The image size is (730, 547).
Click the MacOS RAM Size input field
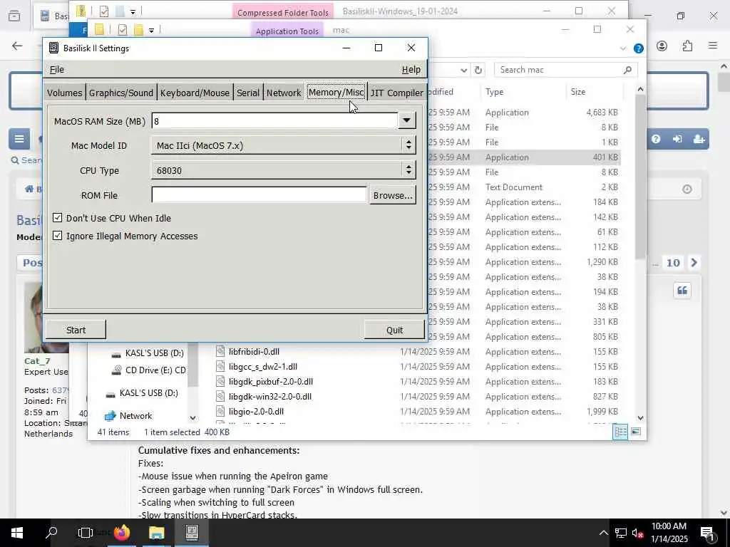[x=274, y=121]
